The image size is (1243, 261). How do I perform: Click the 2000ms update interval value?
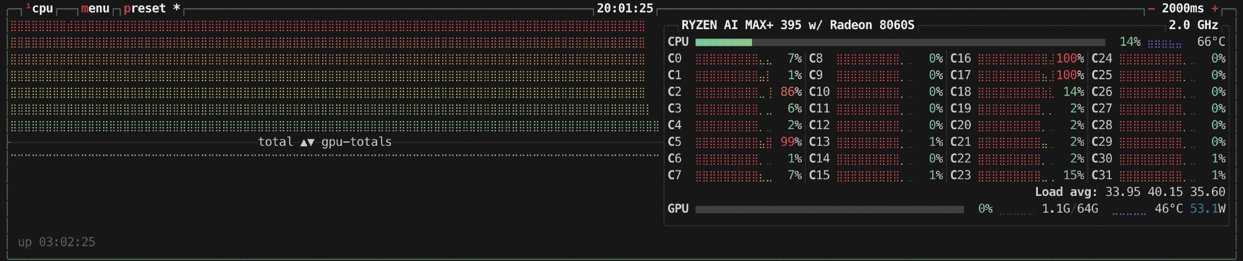coord(1183,9)
